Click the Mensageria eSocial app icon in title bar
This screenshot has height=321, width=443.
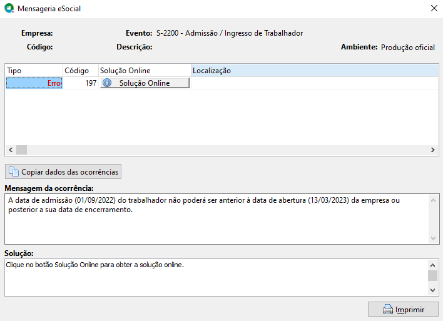(9, 8)
